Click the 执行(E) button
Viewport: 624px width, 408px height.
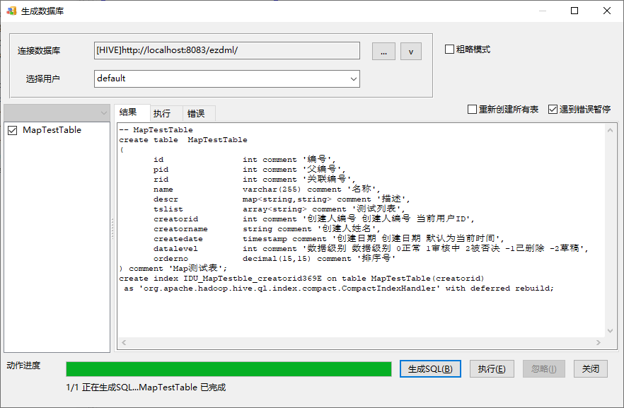point(492,369)
